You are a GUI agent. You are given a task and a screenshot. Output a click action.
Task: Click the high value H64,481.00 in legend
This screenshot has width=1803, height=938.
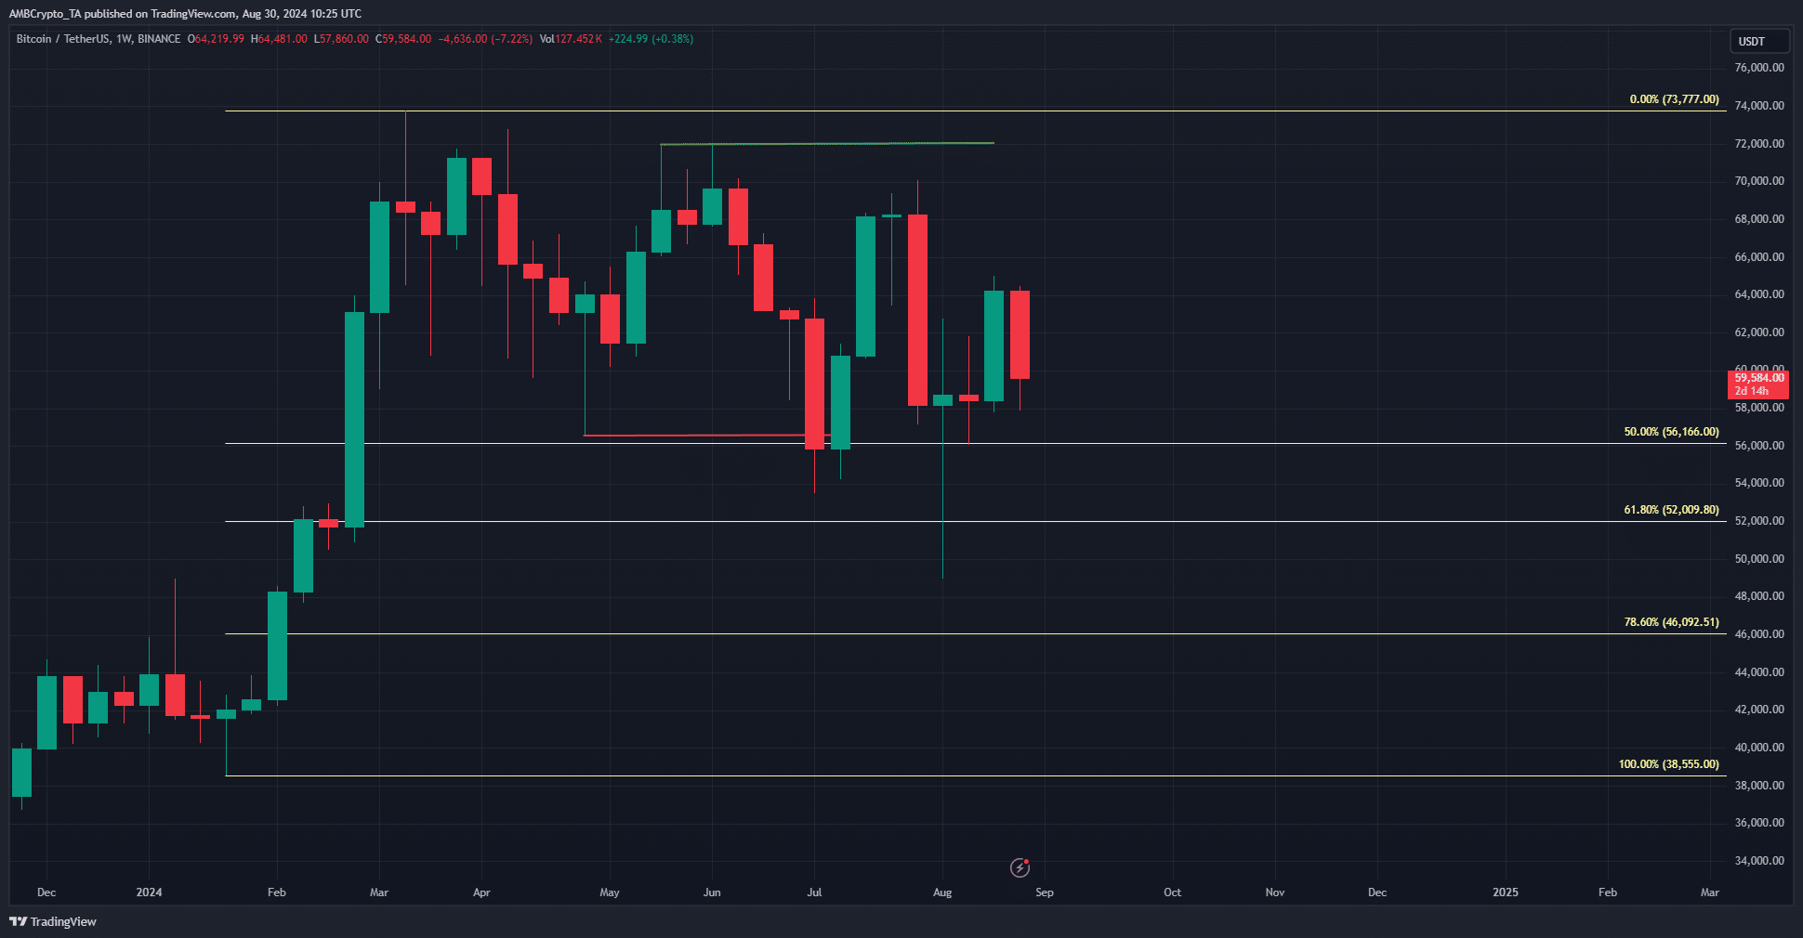click(279, 39)
